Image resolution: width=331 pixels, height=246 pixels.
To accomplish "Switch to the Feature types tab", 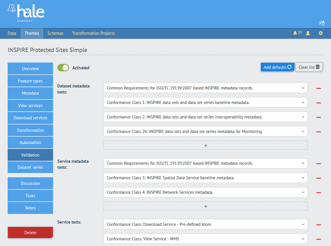I will [30, 81].
